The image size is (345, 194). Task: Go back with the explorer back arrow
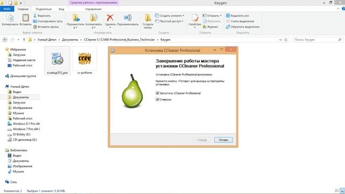tap(5, 39)
